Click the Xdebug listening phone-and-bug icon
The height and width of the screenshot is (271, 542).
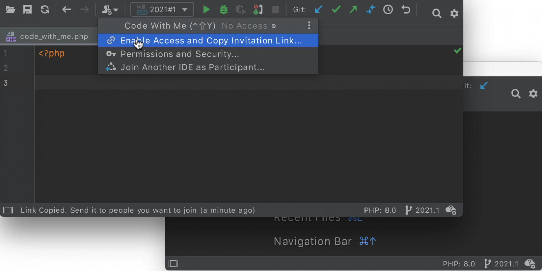click(x=258, y=9)
